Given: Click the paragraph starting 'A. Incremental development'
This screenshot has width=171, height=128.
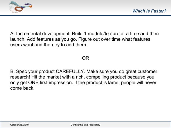Looking at the screenshot, I should [x=84, y=39].
